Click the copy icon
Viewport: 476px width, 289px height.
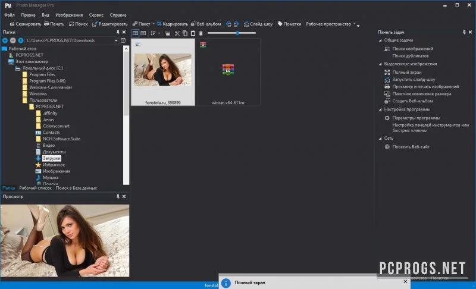click(x=185, y=33)
